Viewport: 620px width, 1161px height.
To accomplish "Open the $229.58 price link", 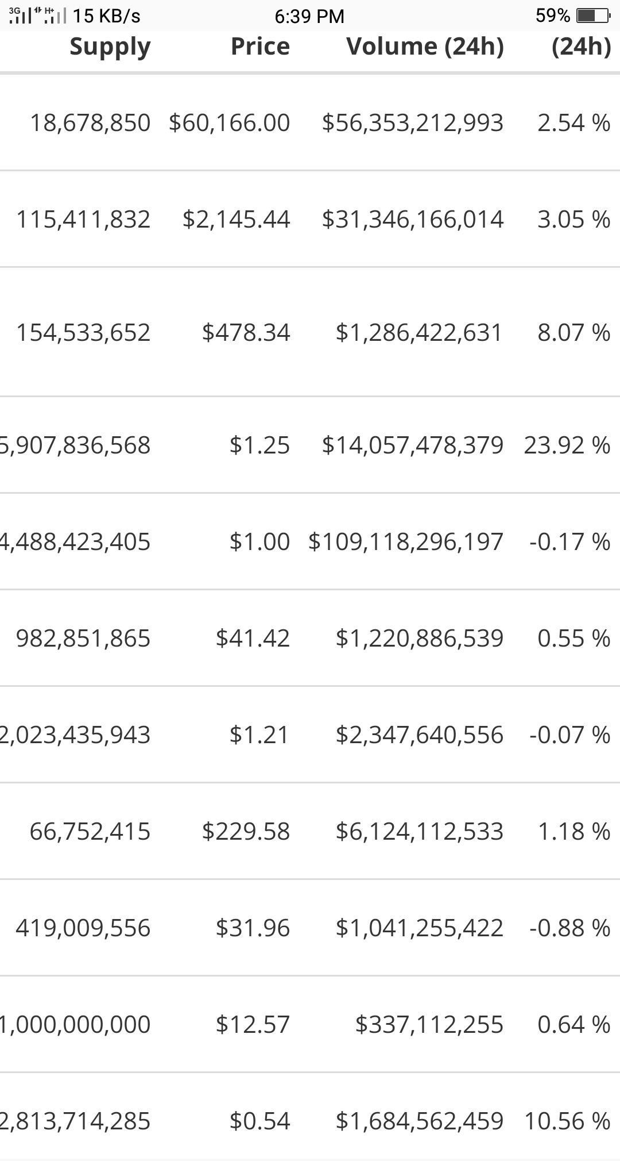I will pos(246,832).
